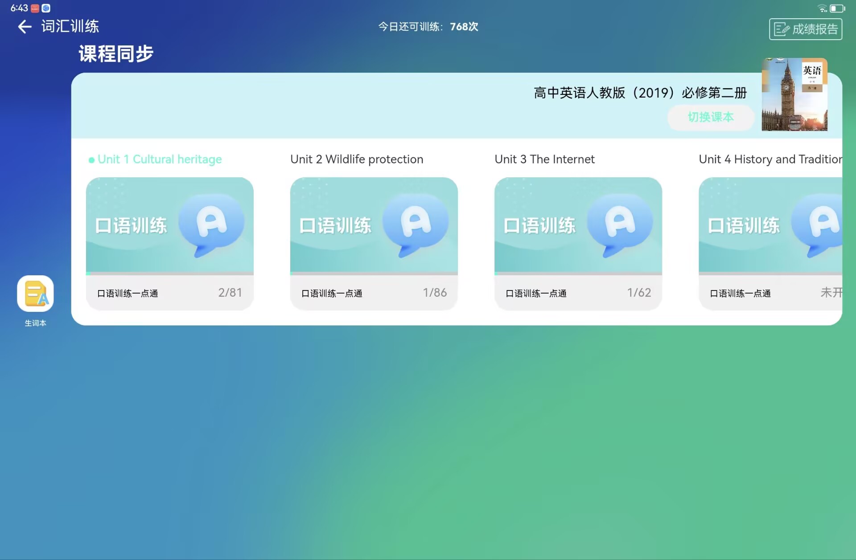
Task: Tap 口语训练一点通 label under Unit 2
Action: 332,294
